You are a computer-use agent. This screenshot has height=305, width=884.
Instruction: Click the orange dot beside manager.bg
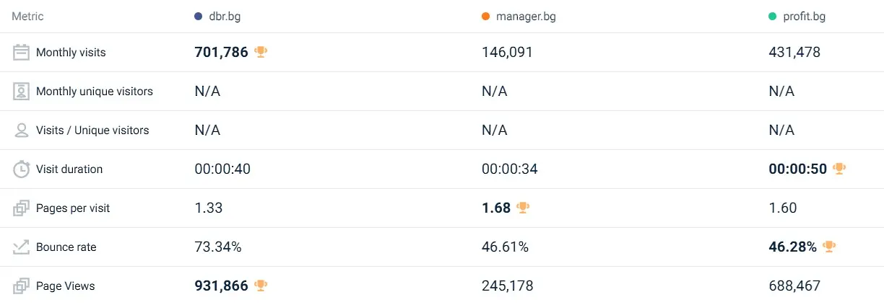click(486, 17)
